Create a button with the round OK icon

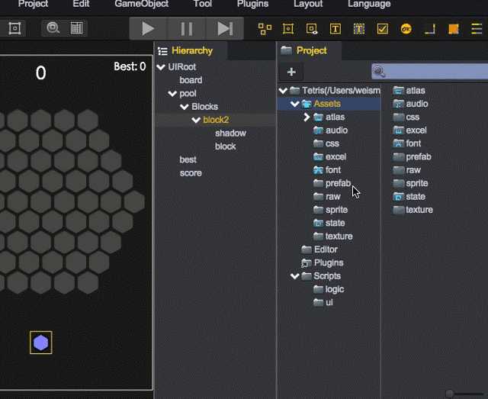(406, 29)
